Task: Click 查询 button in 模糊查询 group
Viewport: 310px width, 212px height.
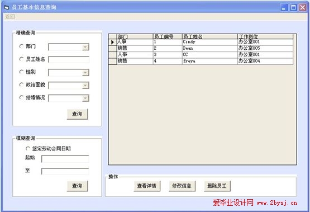Action: point(77,186)
